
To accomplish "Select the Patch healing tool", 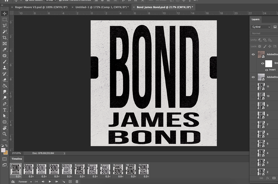I will tap(5, 56).
